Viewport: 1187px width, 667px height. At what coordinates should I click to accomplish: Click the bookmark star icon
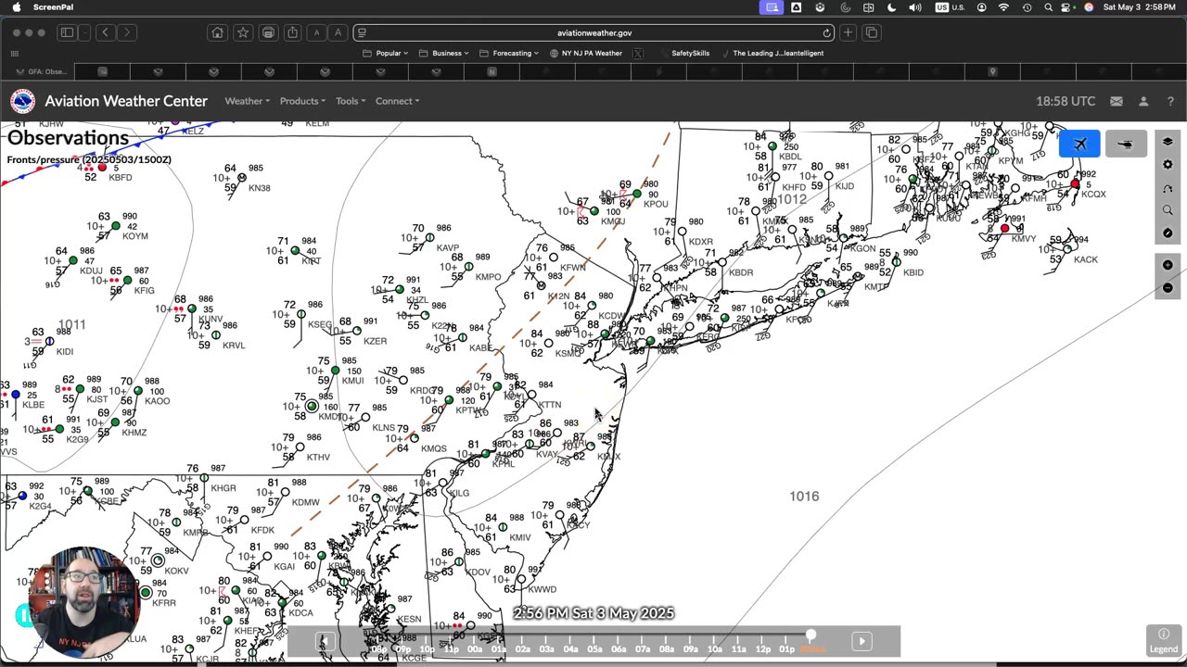click(x=243, y=32)
